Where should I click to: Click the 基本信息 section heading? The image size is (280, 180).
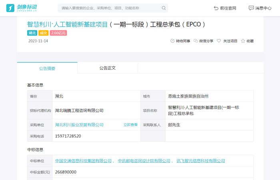(35, 85)
